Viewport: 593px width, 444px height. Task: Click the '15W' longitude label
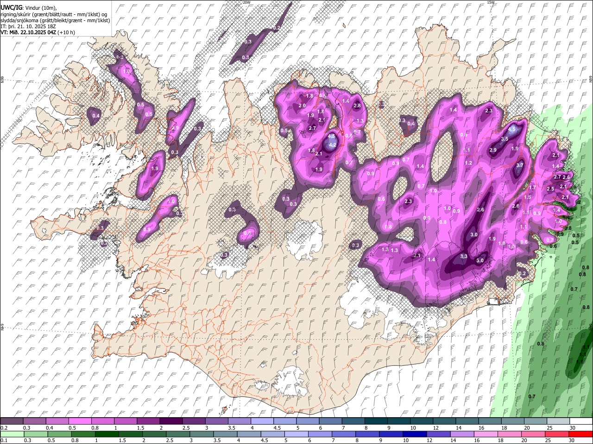pyautogui.click(x=491, y=2)
